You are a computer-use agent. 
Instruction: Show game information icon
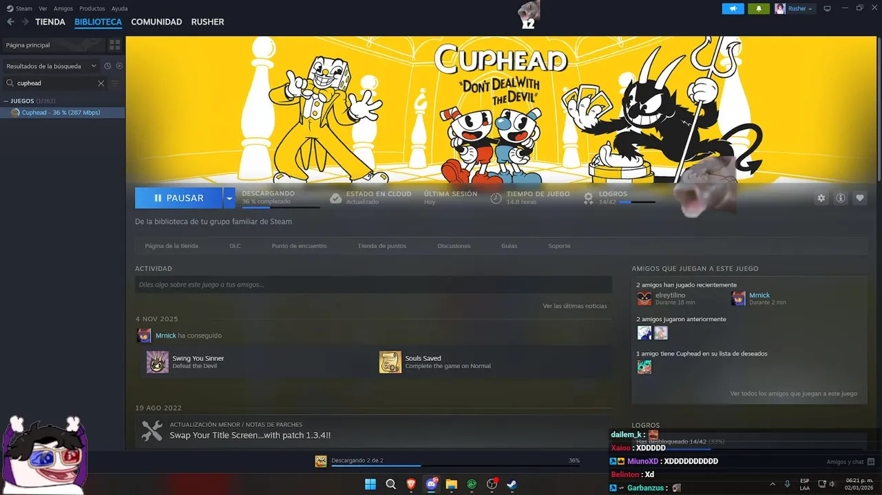841,198
